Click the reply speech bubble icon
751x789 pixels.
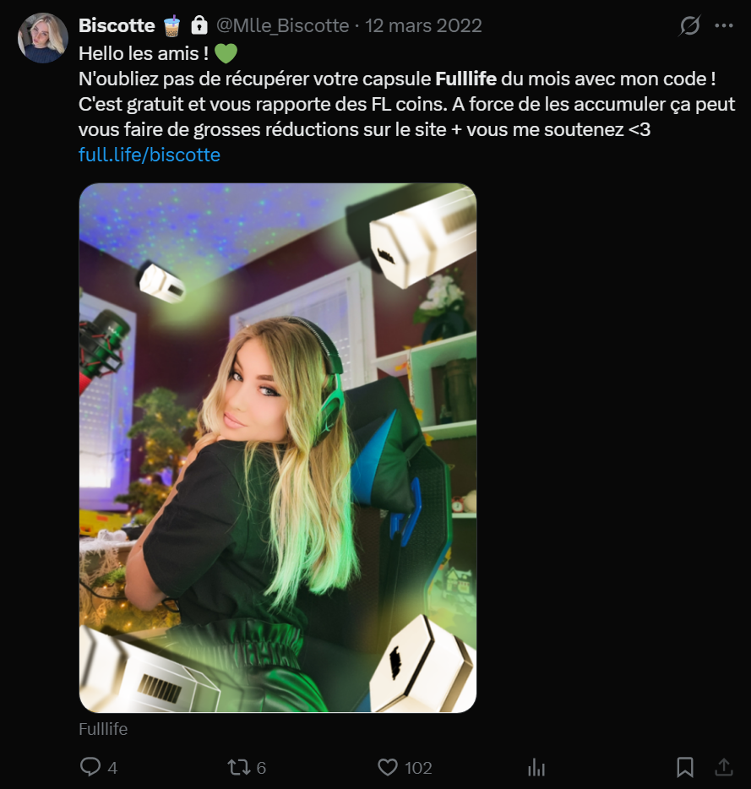[90, 767]
